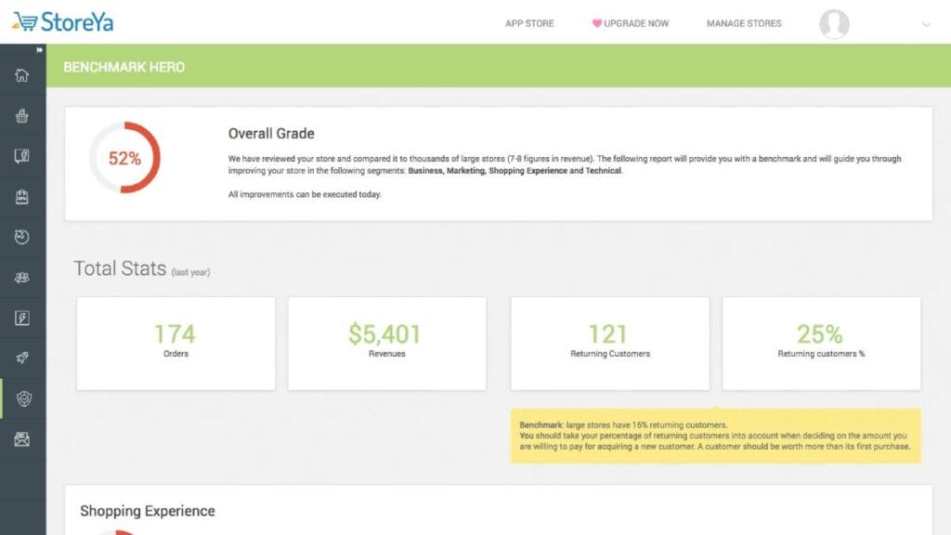Open the account dropdown chevron
951x535 pixels.
tap(926, 24)
